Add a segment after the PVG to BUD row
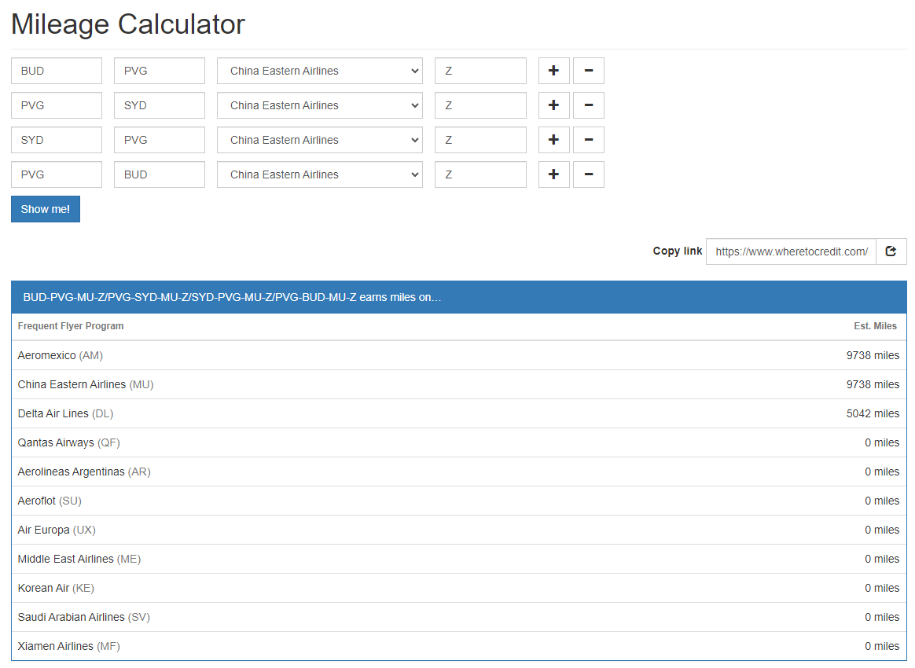 (553, 174)
